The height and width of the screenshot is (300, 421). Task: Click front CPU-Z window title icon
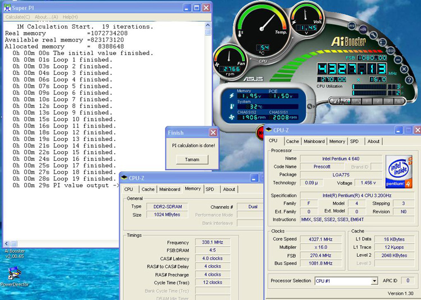268,130
